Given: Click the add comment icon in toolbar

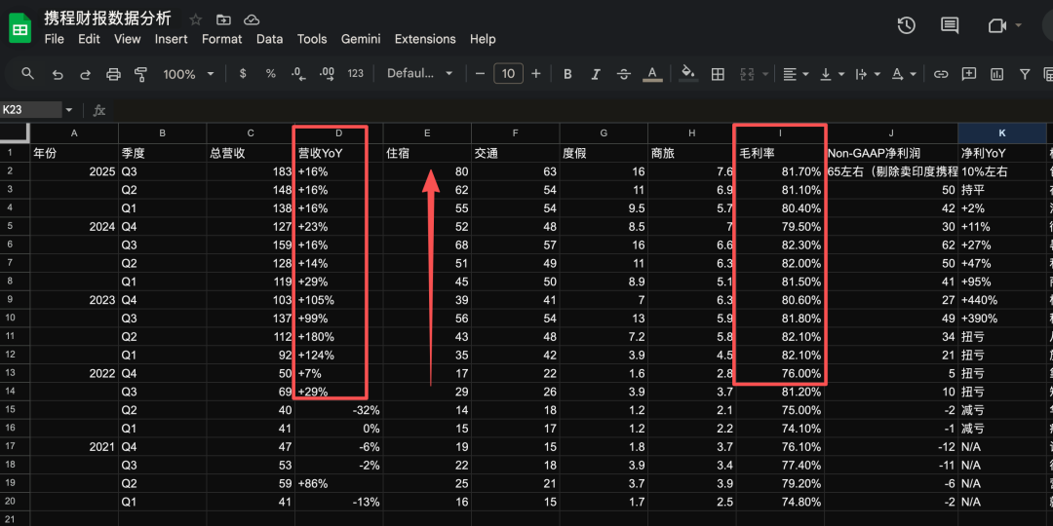Looking at the screenshot, I should click(x=969, y=74).
